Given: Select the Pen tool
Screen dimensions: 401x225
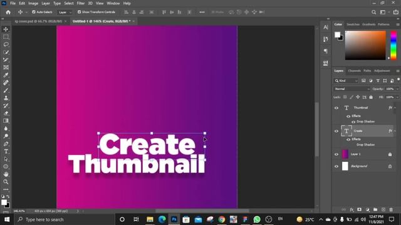Looking at the screenshot, I should (6, 144).
